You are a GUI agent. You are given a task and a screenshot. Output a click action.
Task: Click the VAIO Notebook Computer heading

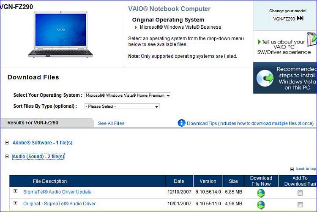pyautogui.click(x=169, y=9)
